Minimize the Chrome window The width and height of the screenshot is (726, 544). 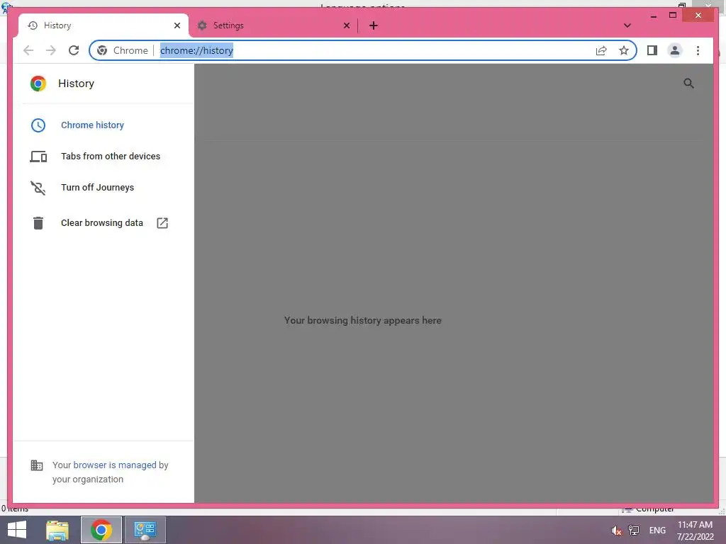tap(653, 16)
